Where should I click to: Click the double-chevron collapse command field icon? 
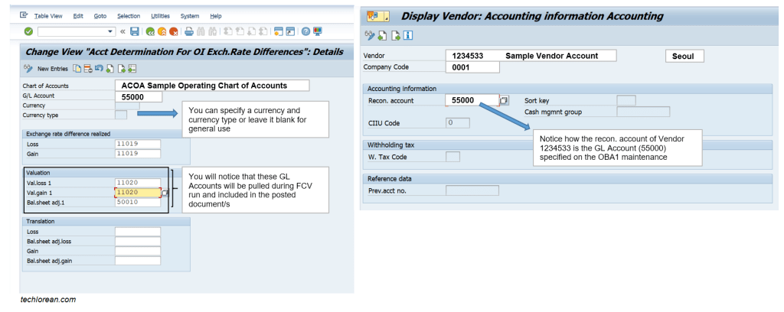click(x=122, y=31)
